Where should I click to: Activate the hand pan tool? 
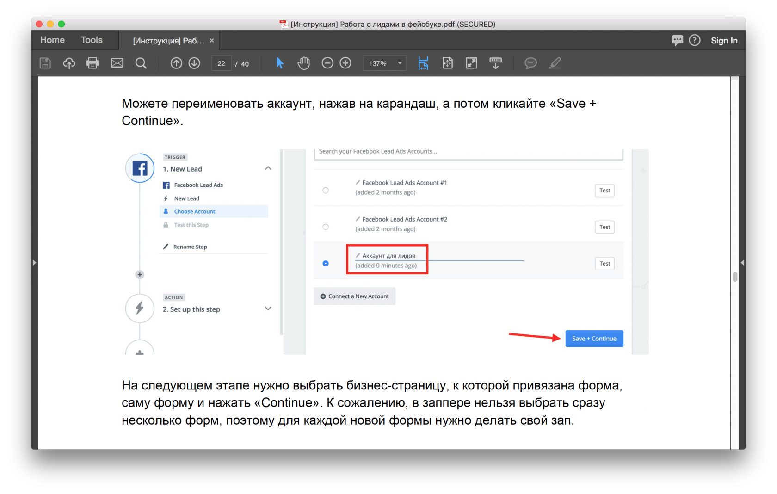point(303,63)
